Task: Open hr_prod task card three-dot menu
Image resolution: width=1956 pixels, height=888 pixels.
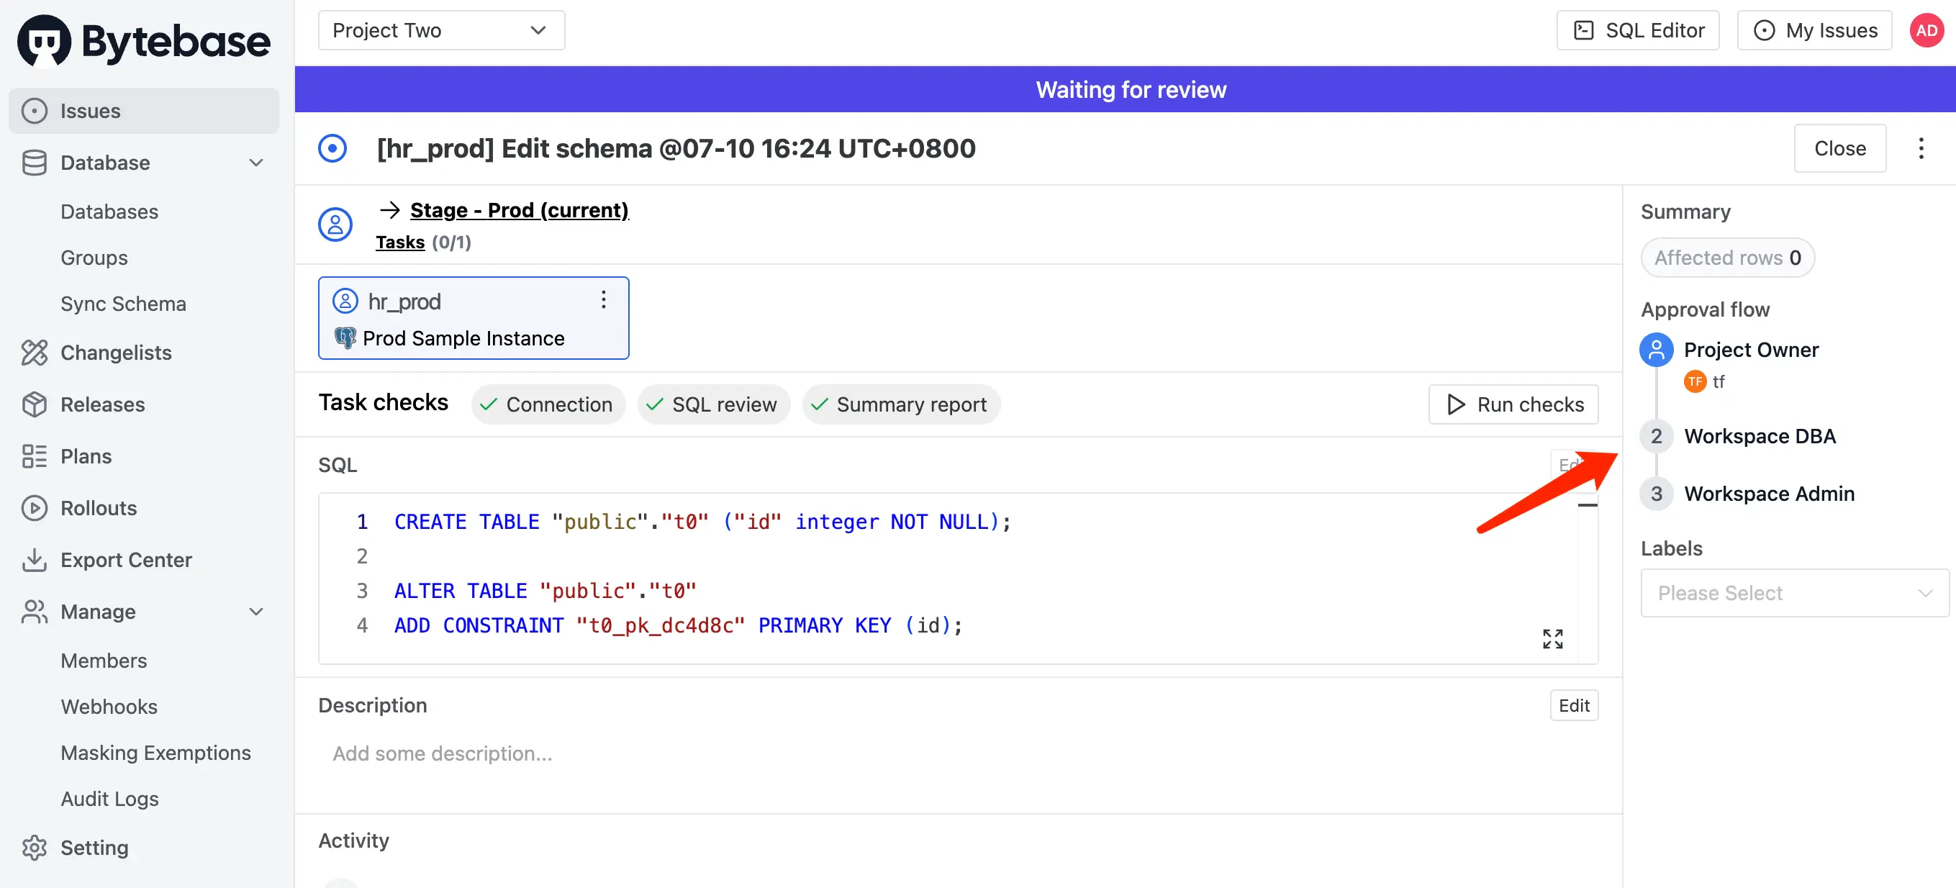Action: pyautogui.click(x=603, y=300)
